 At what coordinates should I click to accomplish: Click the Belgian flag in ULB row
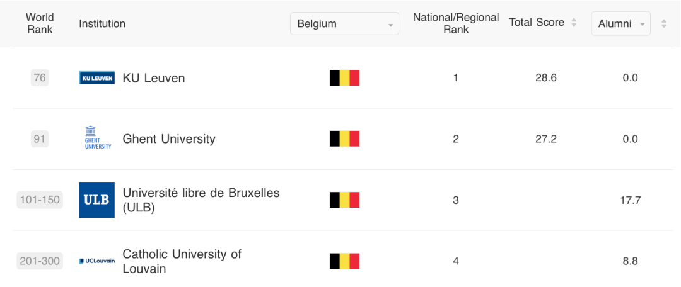344,200
